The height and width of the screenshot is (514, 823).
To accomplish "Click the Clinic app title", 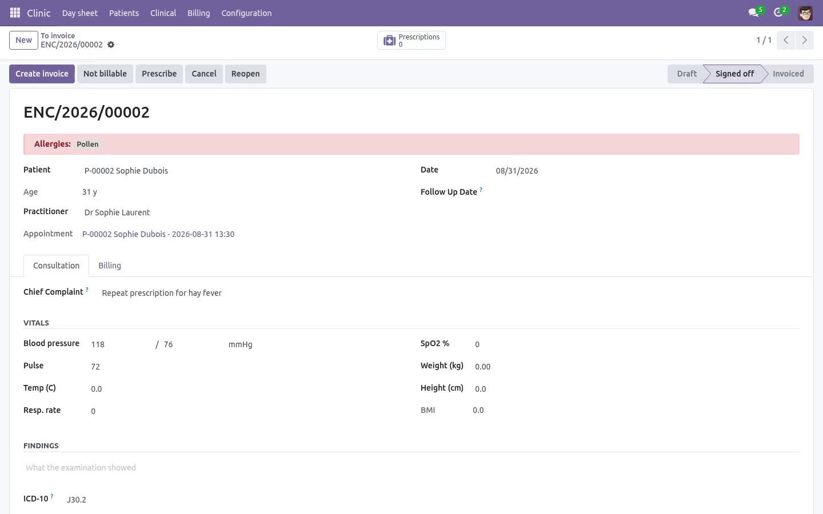I will tap(39, 13).
